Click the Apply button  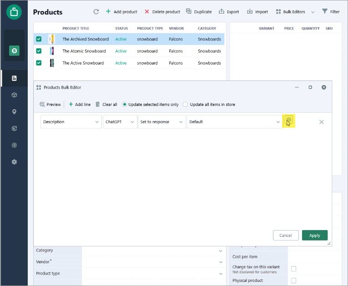coord(315,235)
